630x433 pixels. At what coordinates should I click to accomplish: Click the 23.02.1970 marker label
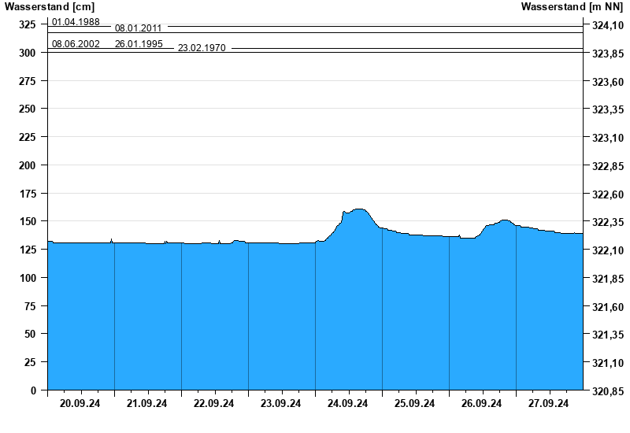[202, 48]
